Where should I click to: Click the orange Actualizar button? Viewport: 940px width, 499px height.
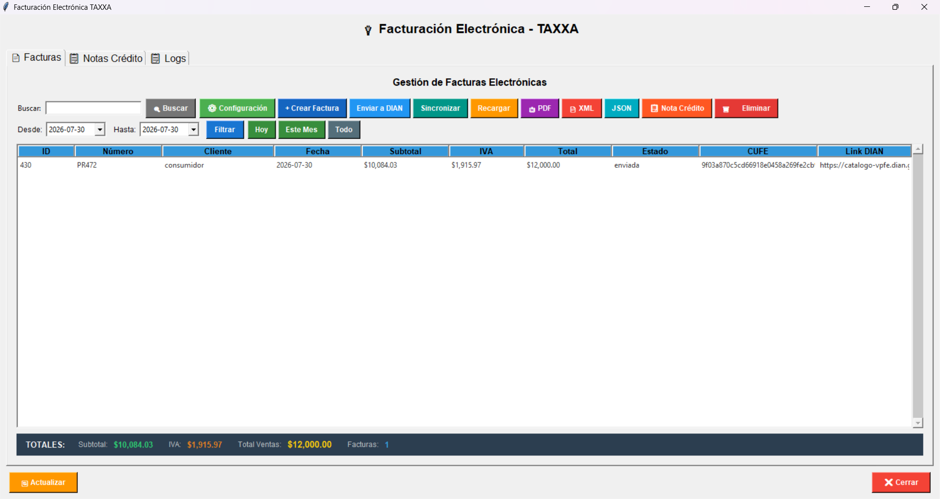coord(44,482)
